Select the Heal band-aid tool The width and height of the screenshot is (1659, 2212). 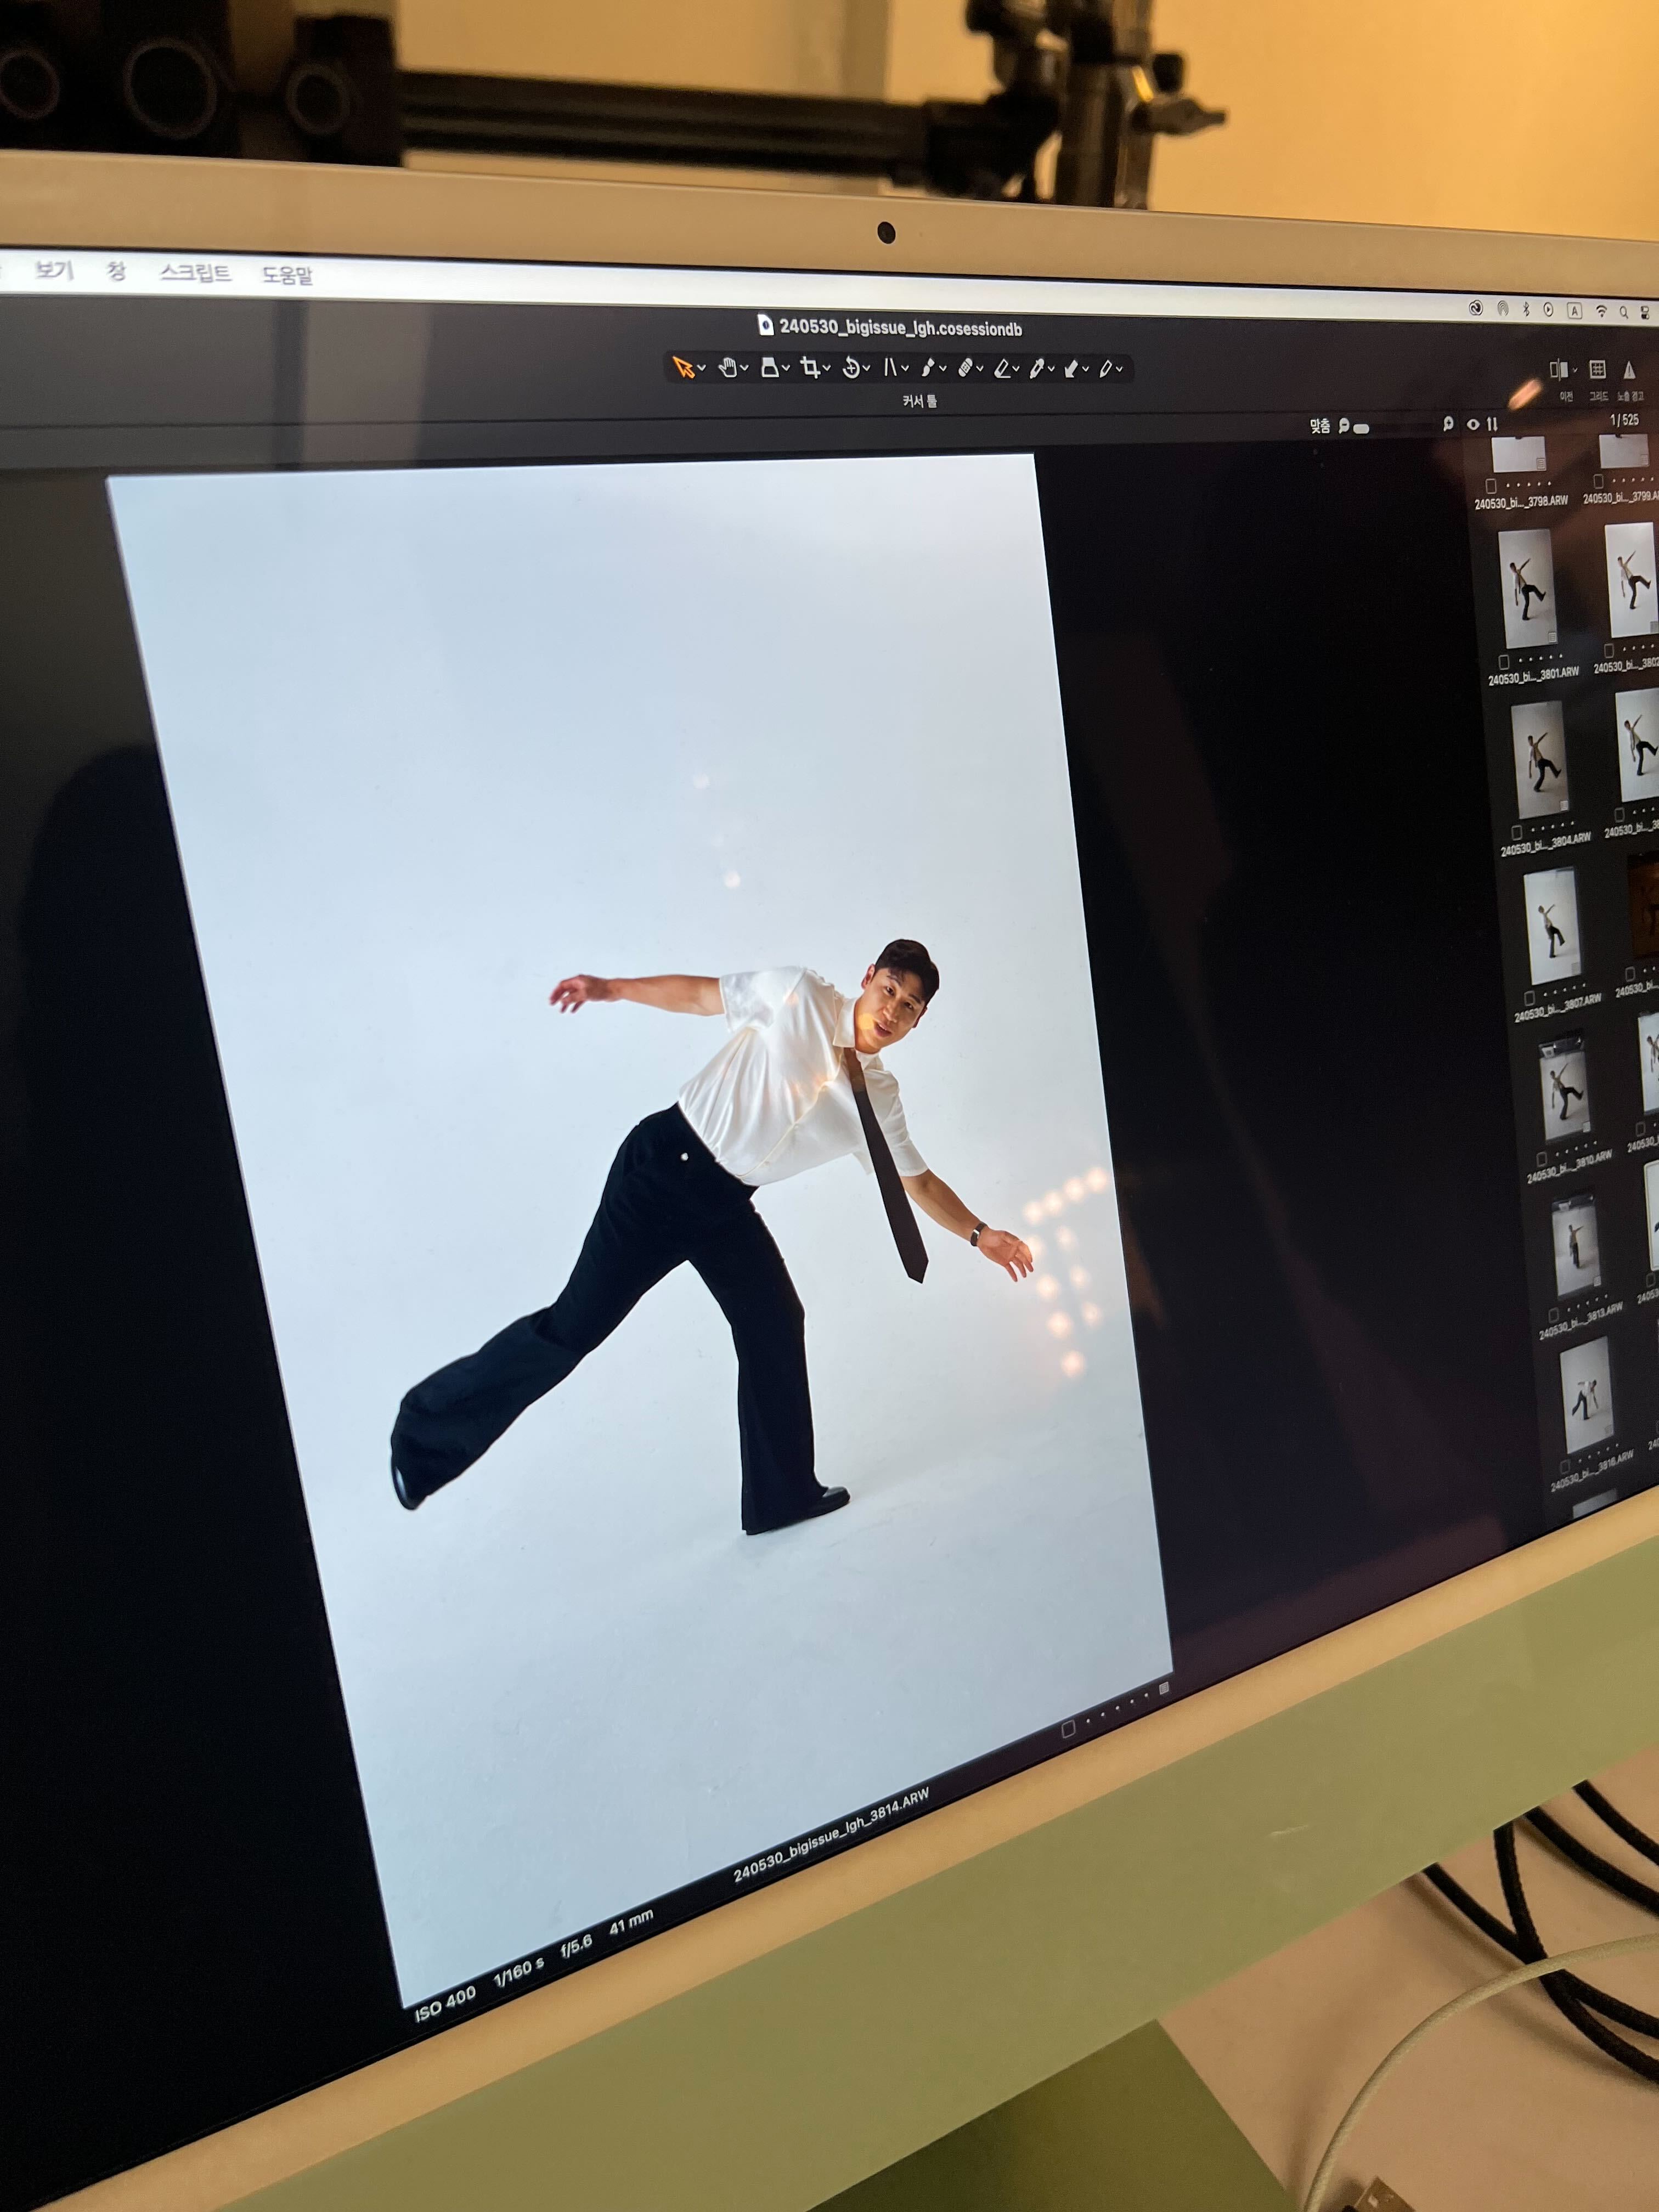click(x=966, y=368)
